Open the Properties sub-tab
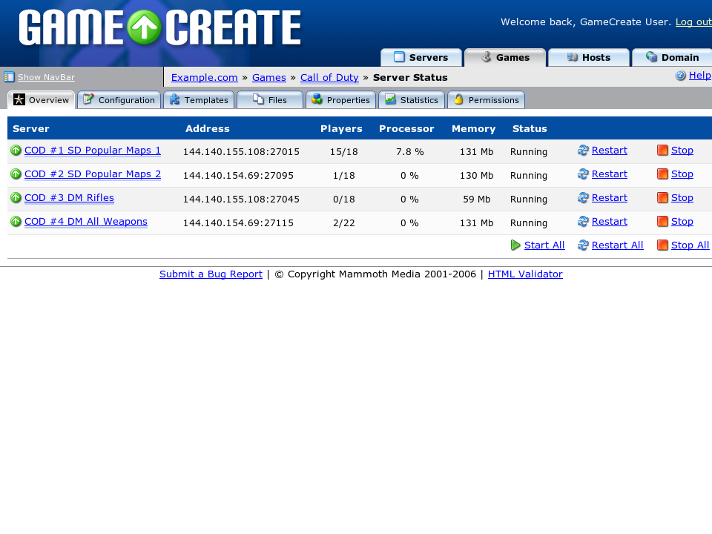 [x=341, y=100]
